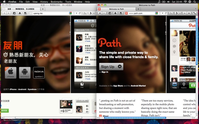
Task: Click Path favicon in the address bar
Action: pos(126,13)
